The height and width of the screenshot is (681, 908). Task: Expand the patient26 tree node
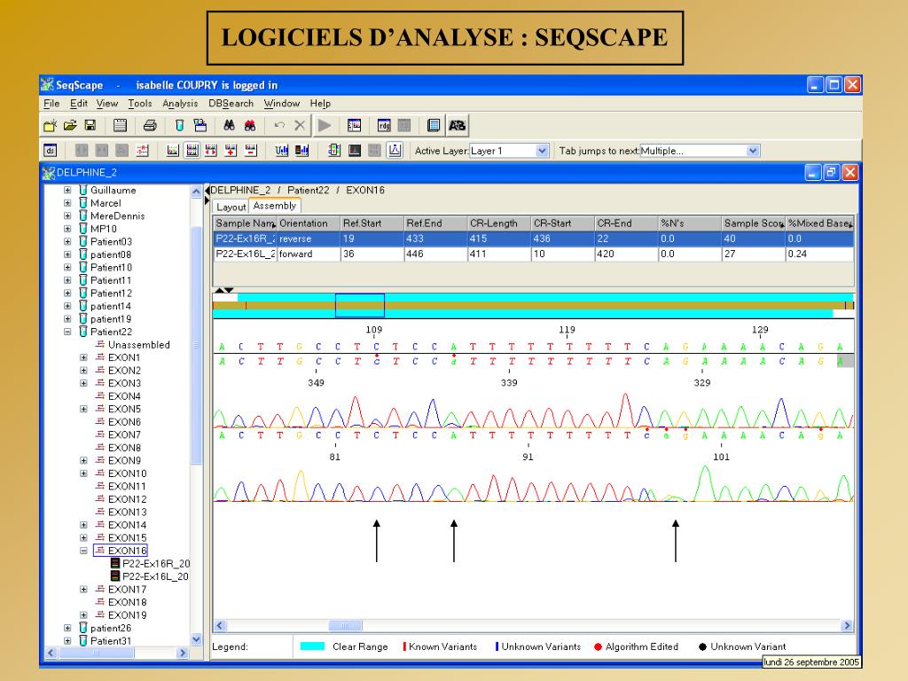coord(67,629)
